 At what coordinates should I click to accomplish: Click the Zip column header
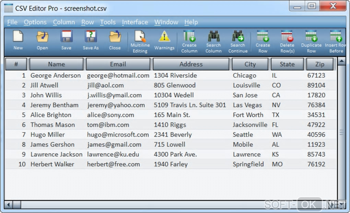(x=320, y=64)
